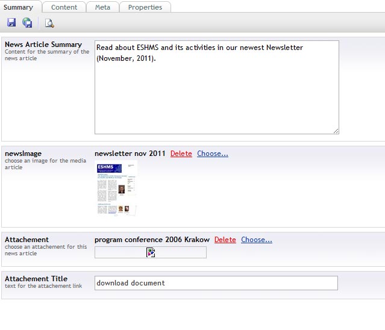Go to the Meta tab

click(102, 7)
